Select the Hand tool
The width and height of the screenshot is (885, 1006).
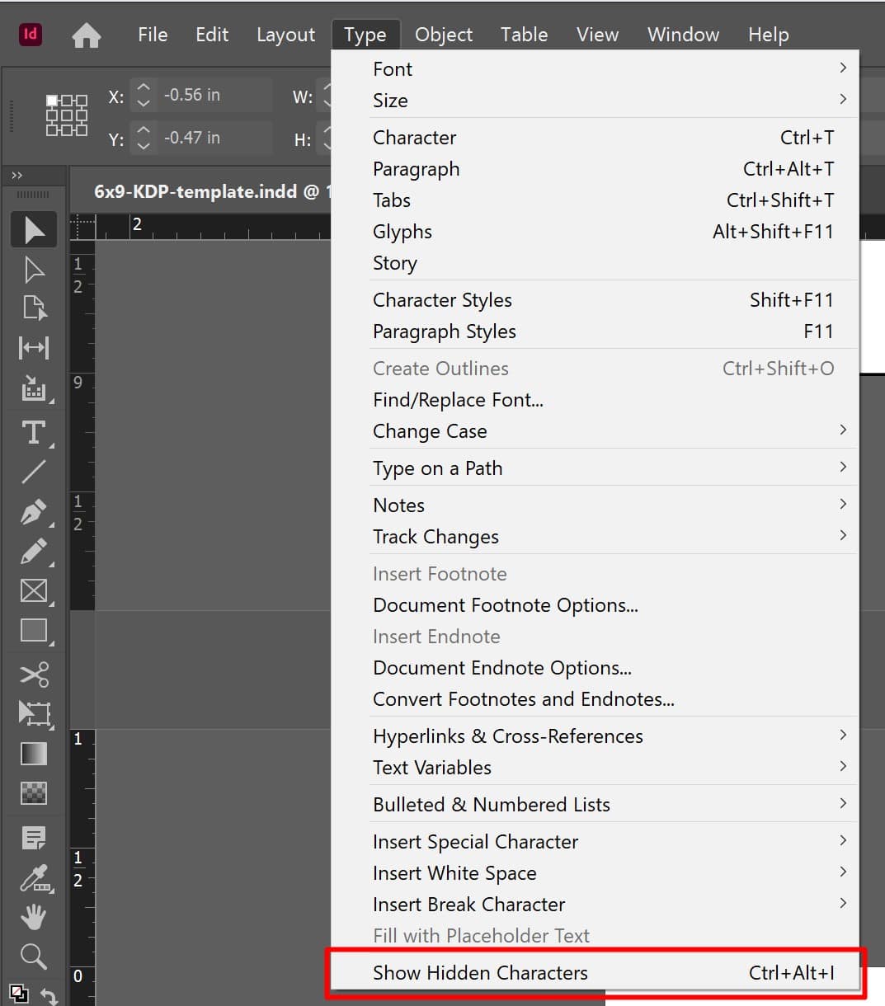[33, 916]
